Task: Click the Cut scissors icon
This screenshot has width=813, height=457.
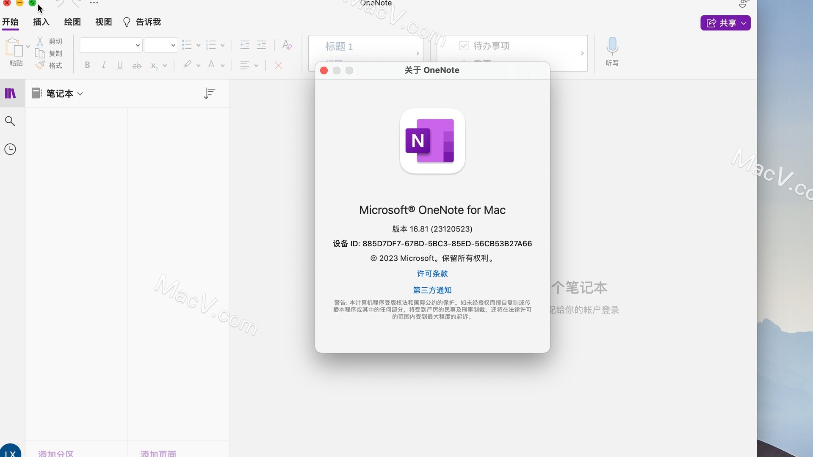Action: coord(40,41)
